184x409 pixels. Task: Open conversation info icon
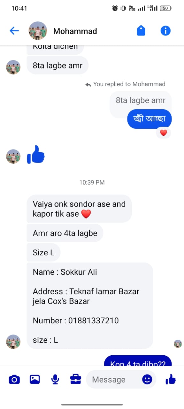pos(165,31)
